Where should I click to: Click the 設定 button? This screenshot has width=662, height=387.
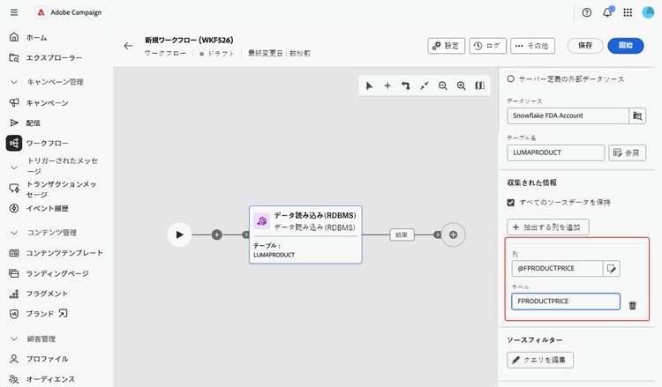pos(446,46)
